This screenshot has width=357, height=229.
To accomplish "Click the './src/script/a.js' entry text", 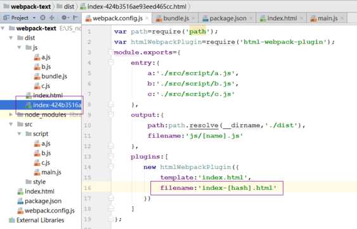I will (x=196, y=73).
